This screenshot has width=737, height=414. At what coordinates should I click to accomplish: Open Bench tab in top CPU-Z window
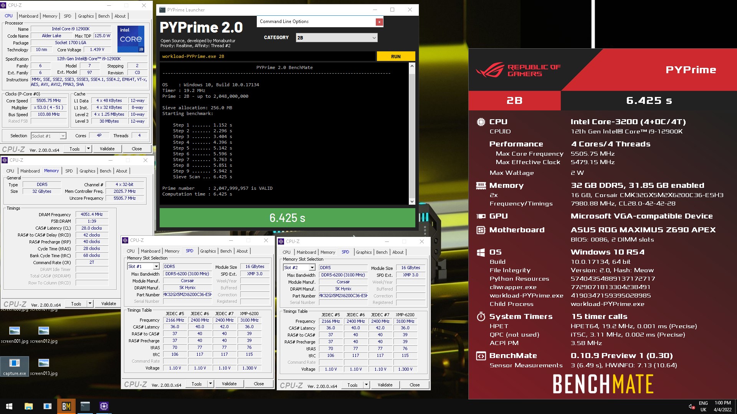click(x=104, y=16)
